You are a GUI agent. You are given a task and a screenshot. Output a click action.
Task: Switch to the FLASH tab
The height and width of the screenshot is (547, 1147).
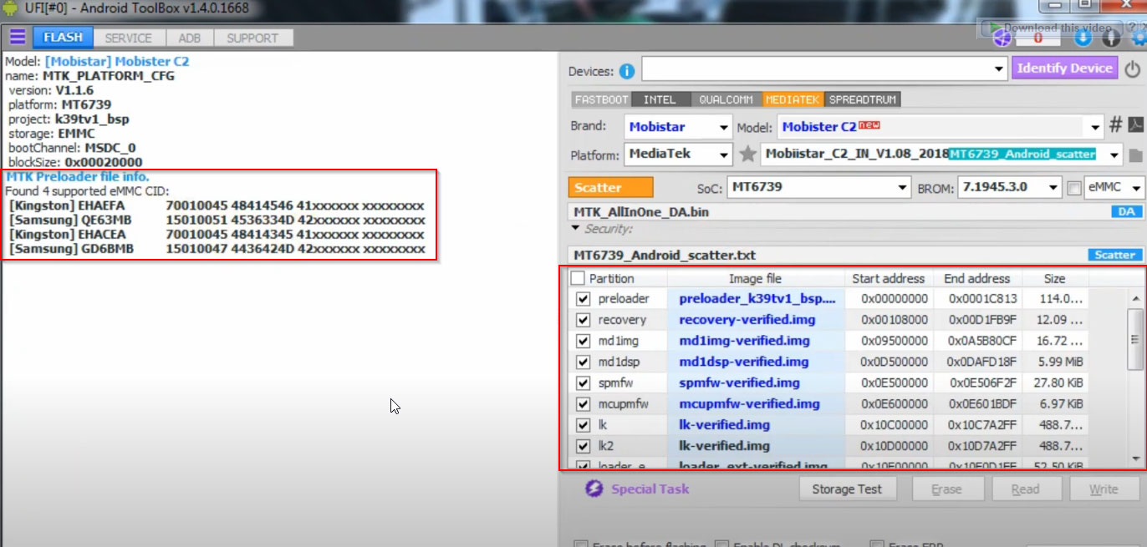63,38
